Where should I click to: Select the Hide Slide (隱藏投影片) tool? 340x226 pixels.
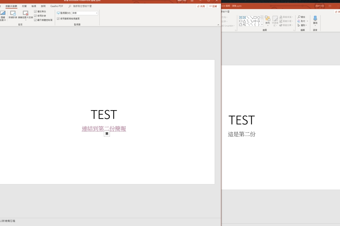pyautogui.click(x=3, y=15)
